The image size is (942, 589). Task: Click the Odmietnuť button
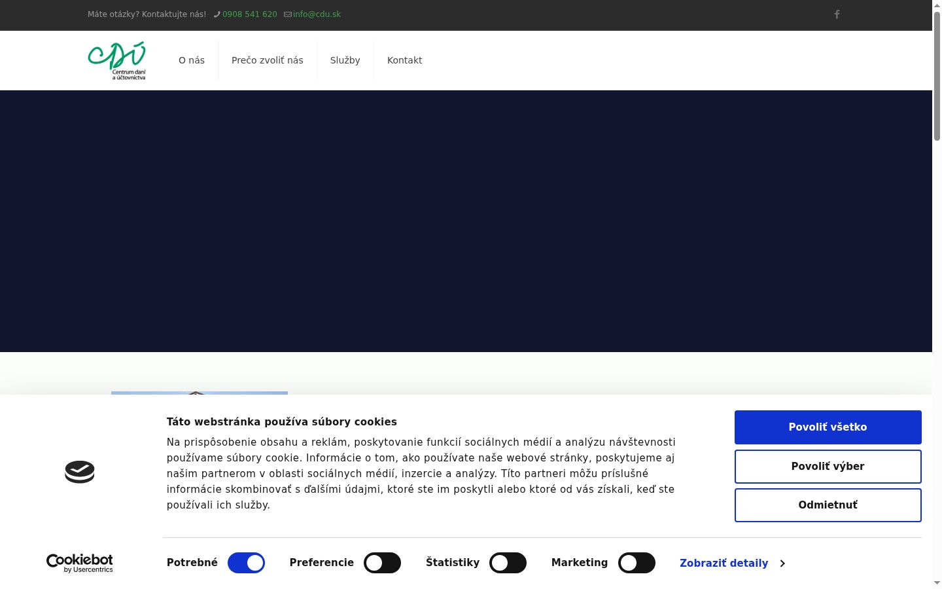828,505
